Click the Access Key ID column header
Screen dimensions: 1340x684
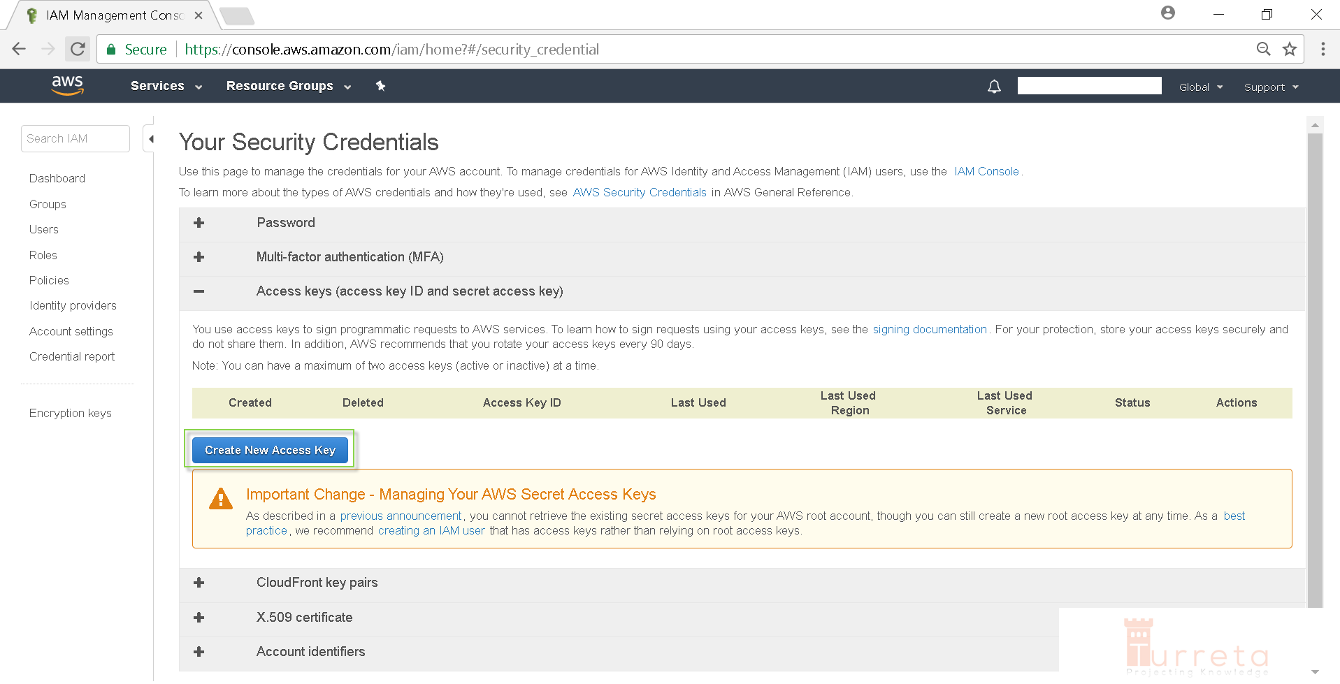pyautogui.click(x=522, y=402)
